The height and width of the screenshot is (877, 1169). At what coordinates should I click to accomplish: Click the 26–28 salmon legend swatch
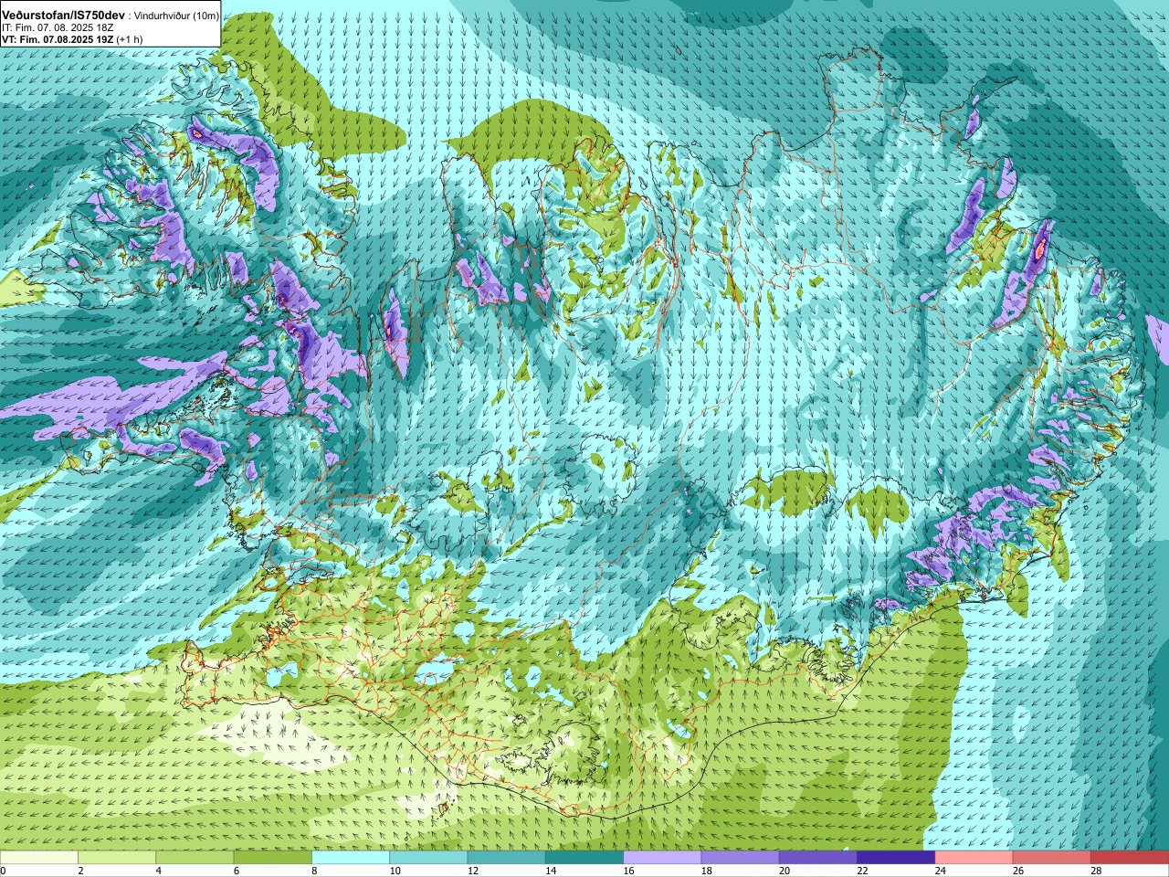pyautogui.click(x=1052, y=858)
